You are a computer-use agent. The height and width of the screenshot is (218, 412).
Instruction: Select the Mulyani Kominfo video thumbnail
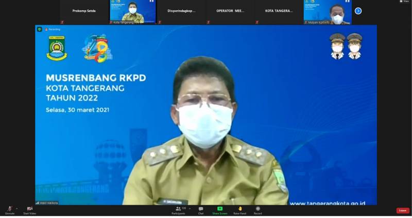(328, 11)
